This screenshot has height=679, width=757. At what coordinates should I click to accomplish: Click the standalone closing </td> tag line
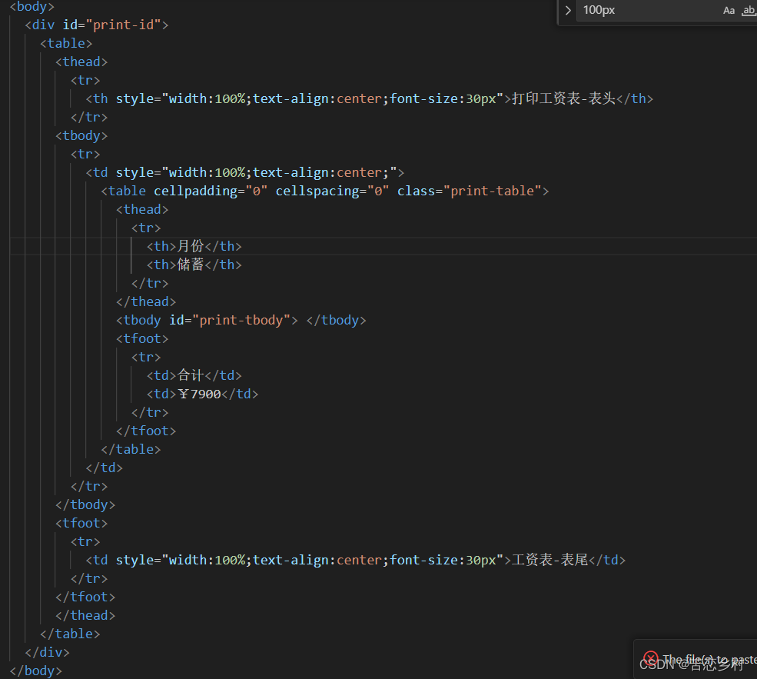point(105,468)
